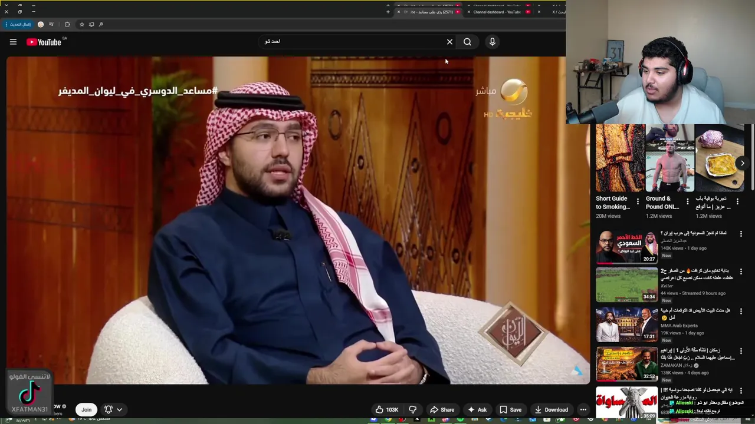
Task: Open options menu for ZAMAKAN video
Action: 741,350
